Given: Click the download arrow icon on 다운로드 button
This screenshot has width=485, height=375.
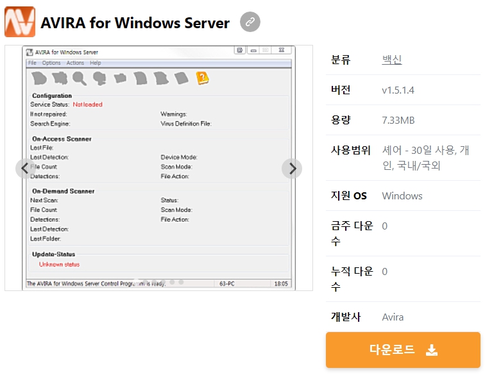Looking at the screenshot, I should pos(432,350).
